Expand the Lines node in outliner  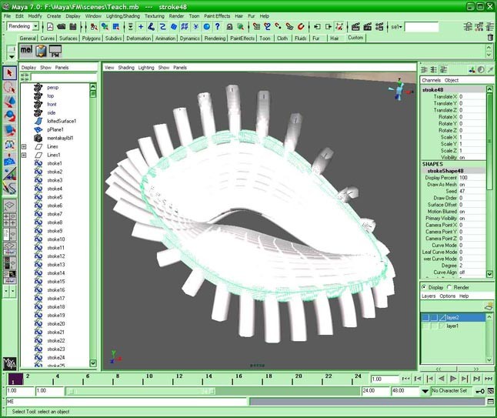tap(24, 146)
